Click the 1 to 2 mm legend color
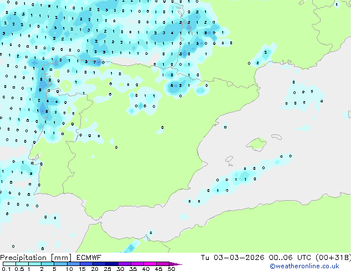 [35, 264]
